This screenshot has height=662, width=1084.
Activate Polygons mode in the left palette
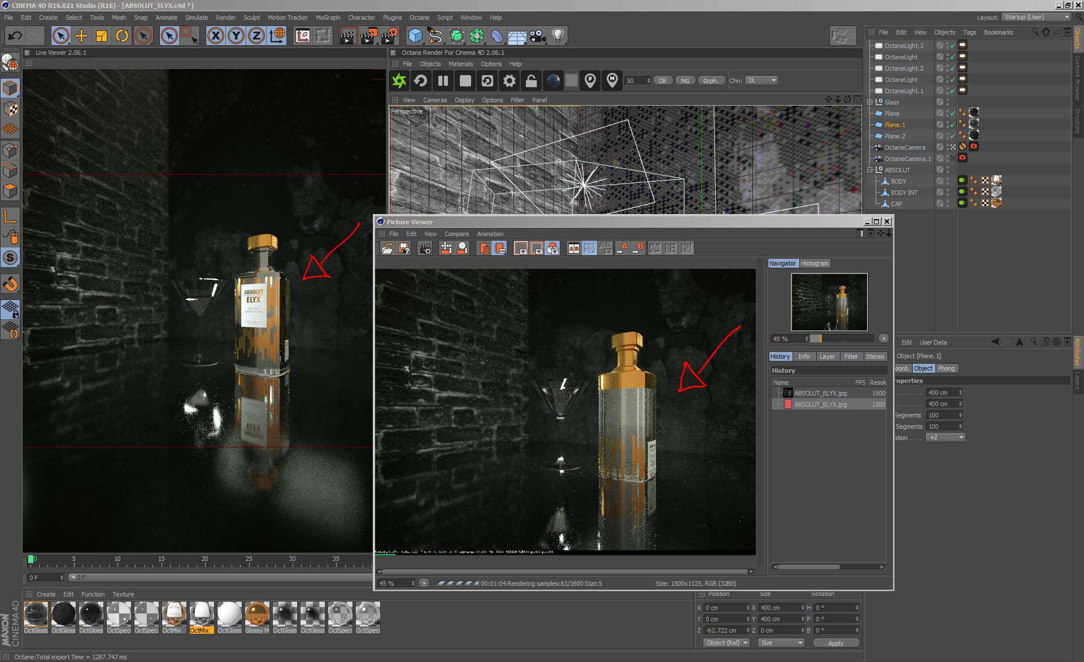10,191
